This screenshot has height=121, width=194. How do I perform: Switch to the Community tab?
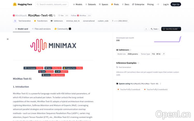coord(63,29)
